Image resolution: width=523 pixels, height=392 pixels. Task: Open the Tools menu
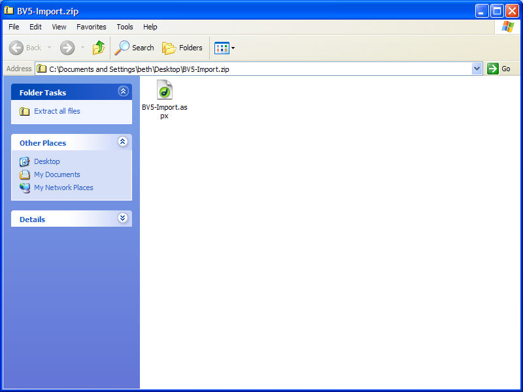125,27
